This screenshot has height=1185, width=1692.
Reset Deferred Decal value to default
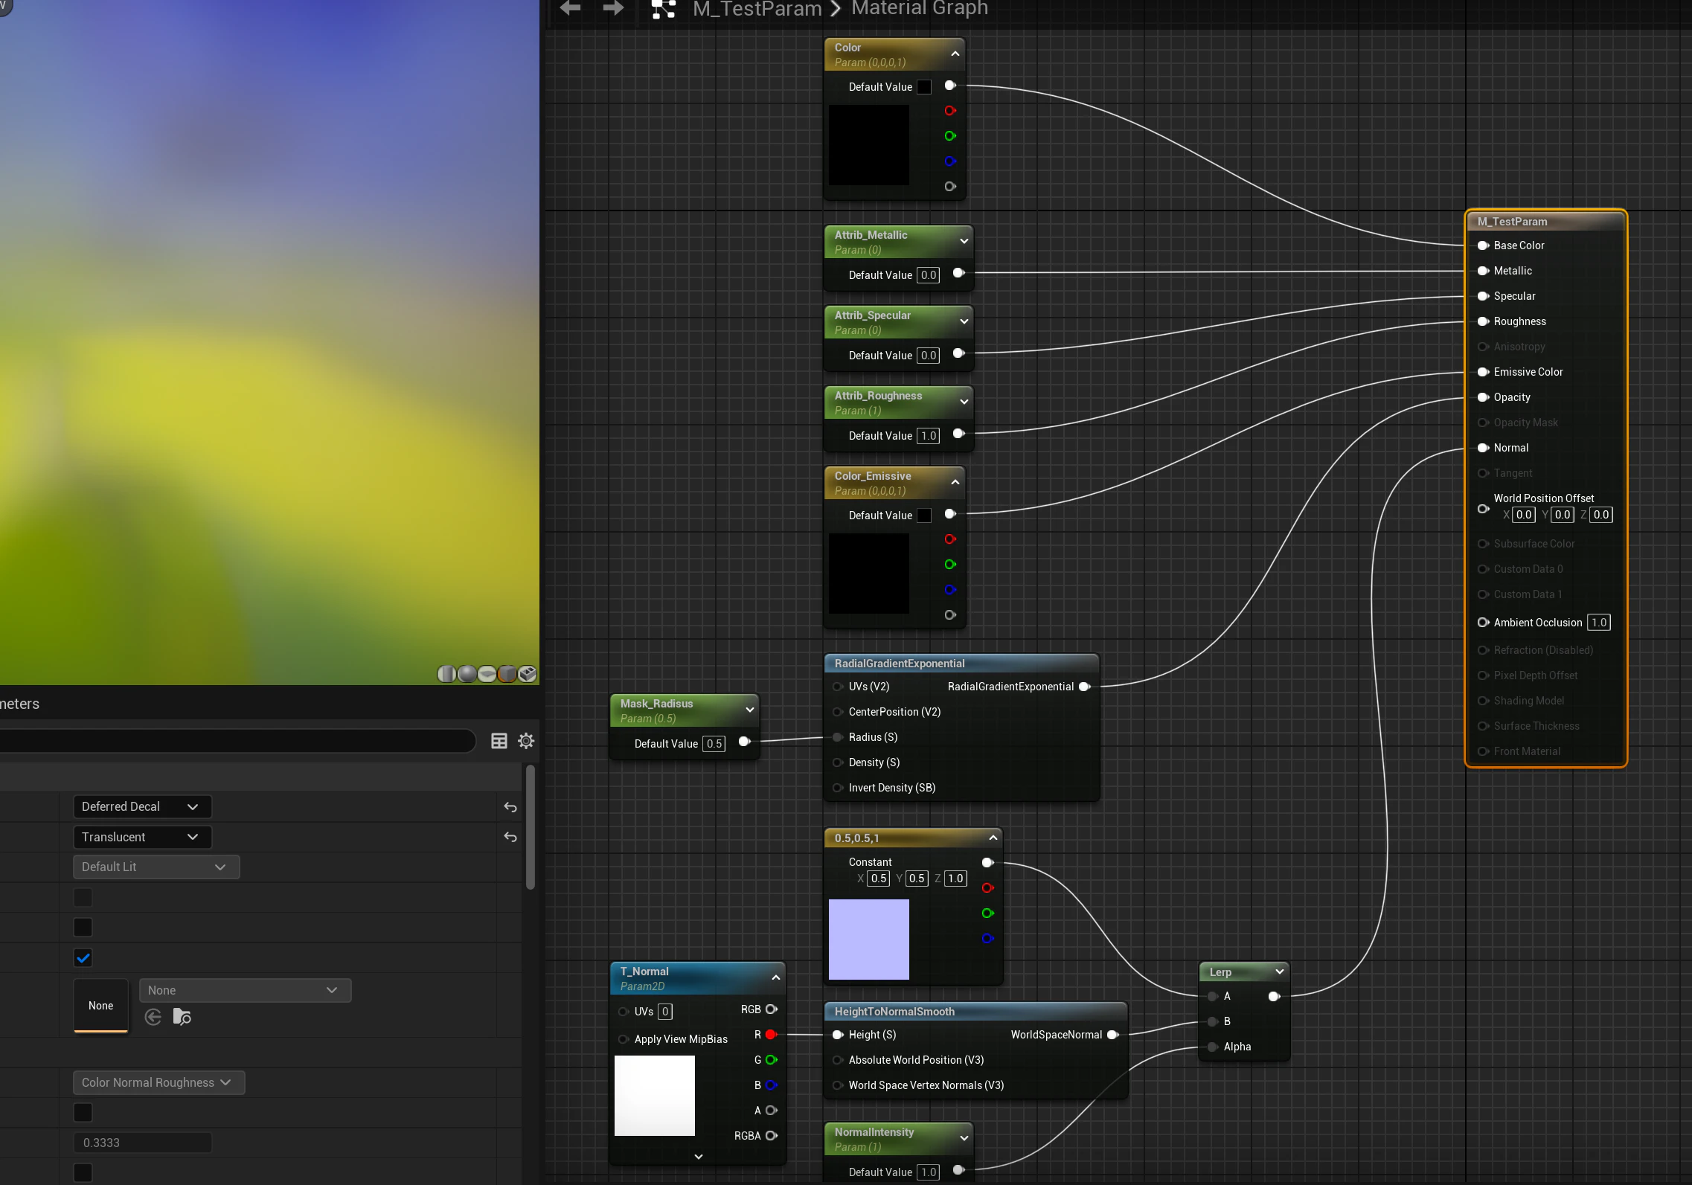[510, 807]
